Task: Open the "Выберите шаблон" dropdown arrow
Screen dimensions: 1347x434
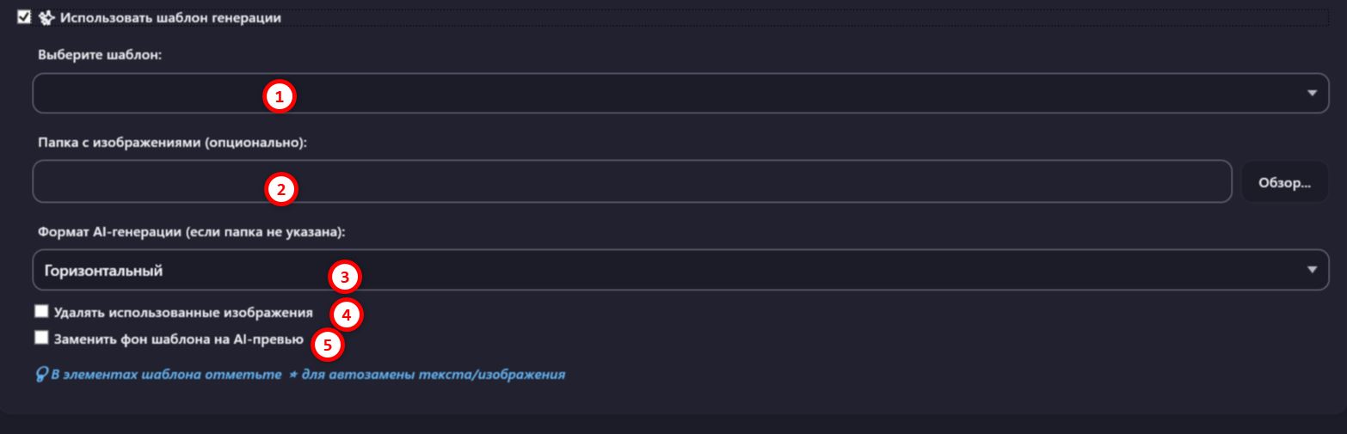Action: (1312, 93)
